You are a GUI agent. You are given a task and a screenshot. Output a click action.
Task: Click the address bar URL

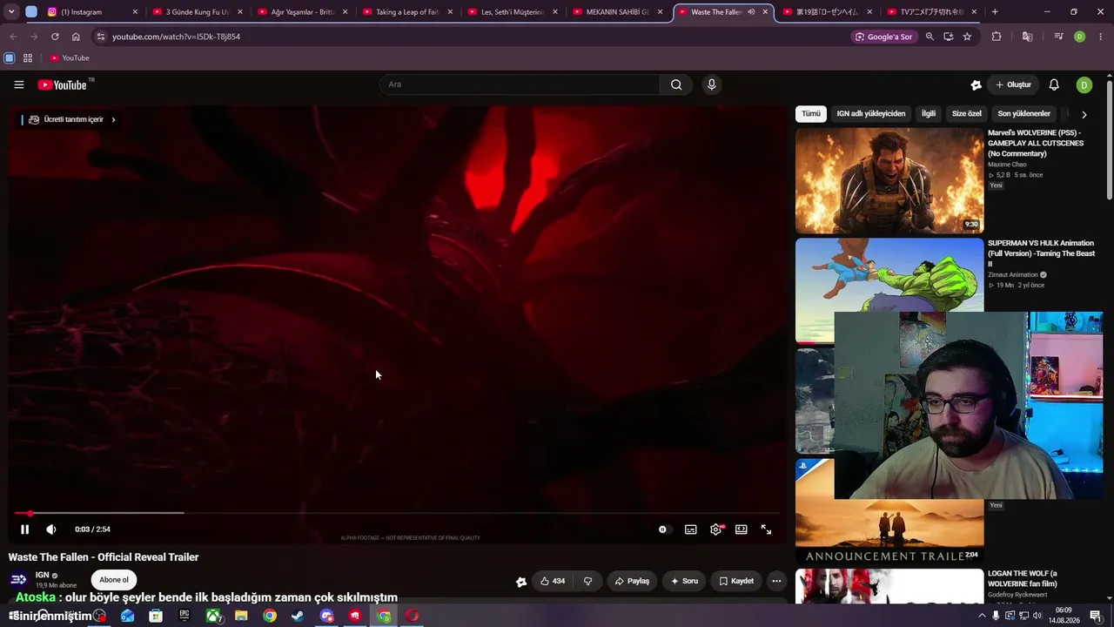(x=176, y=37)
